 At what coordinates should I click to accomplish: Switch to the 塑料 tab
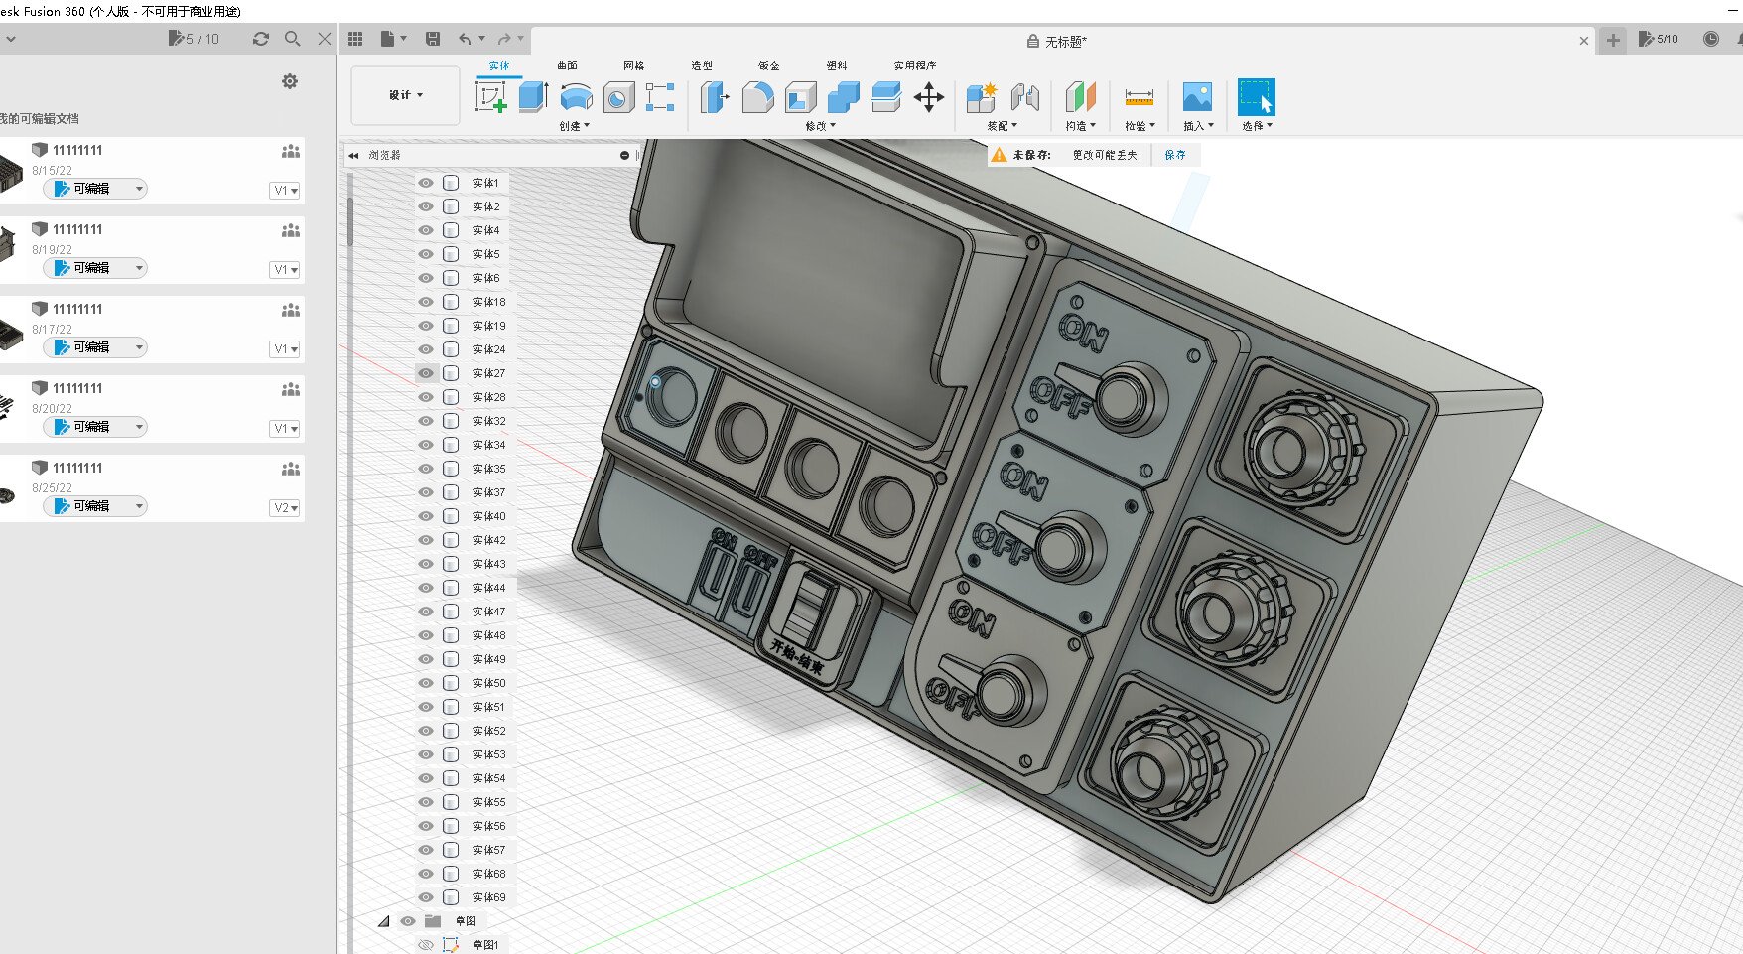coord(837,66)
